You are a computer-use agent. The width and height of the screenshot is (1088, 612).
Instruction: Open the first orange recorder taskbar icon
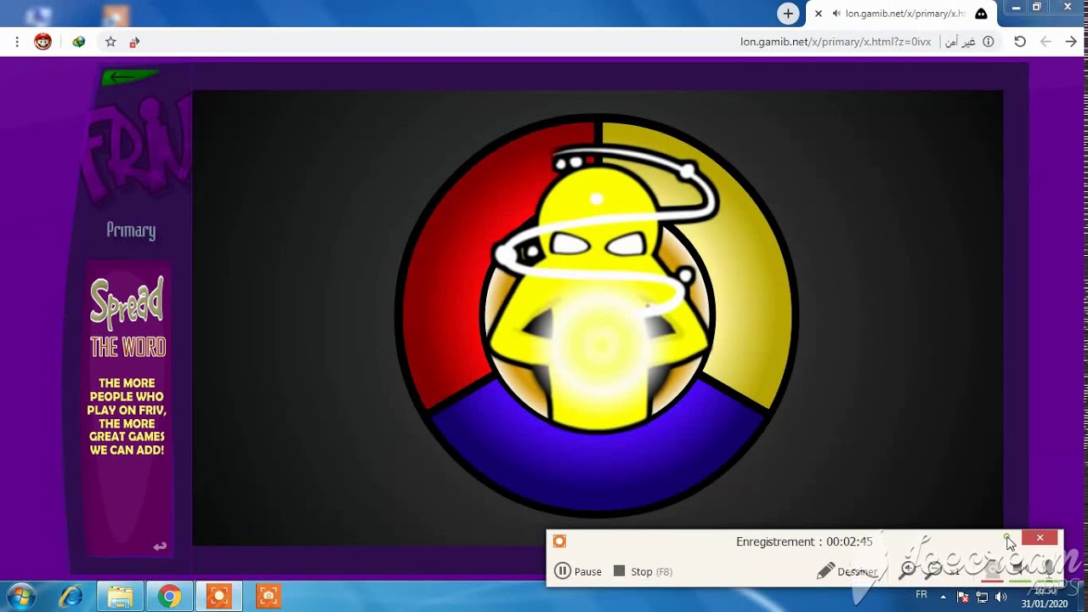[x=218, y=597]
